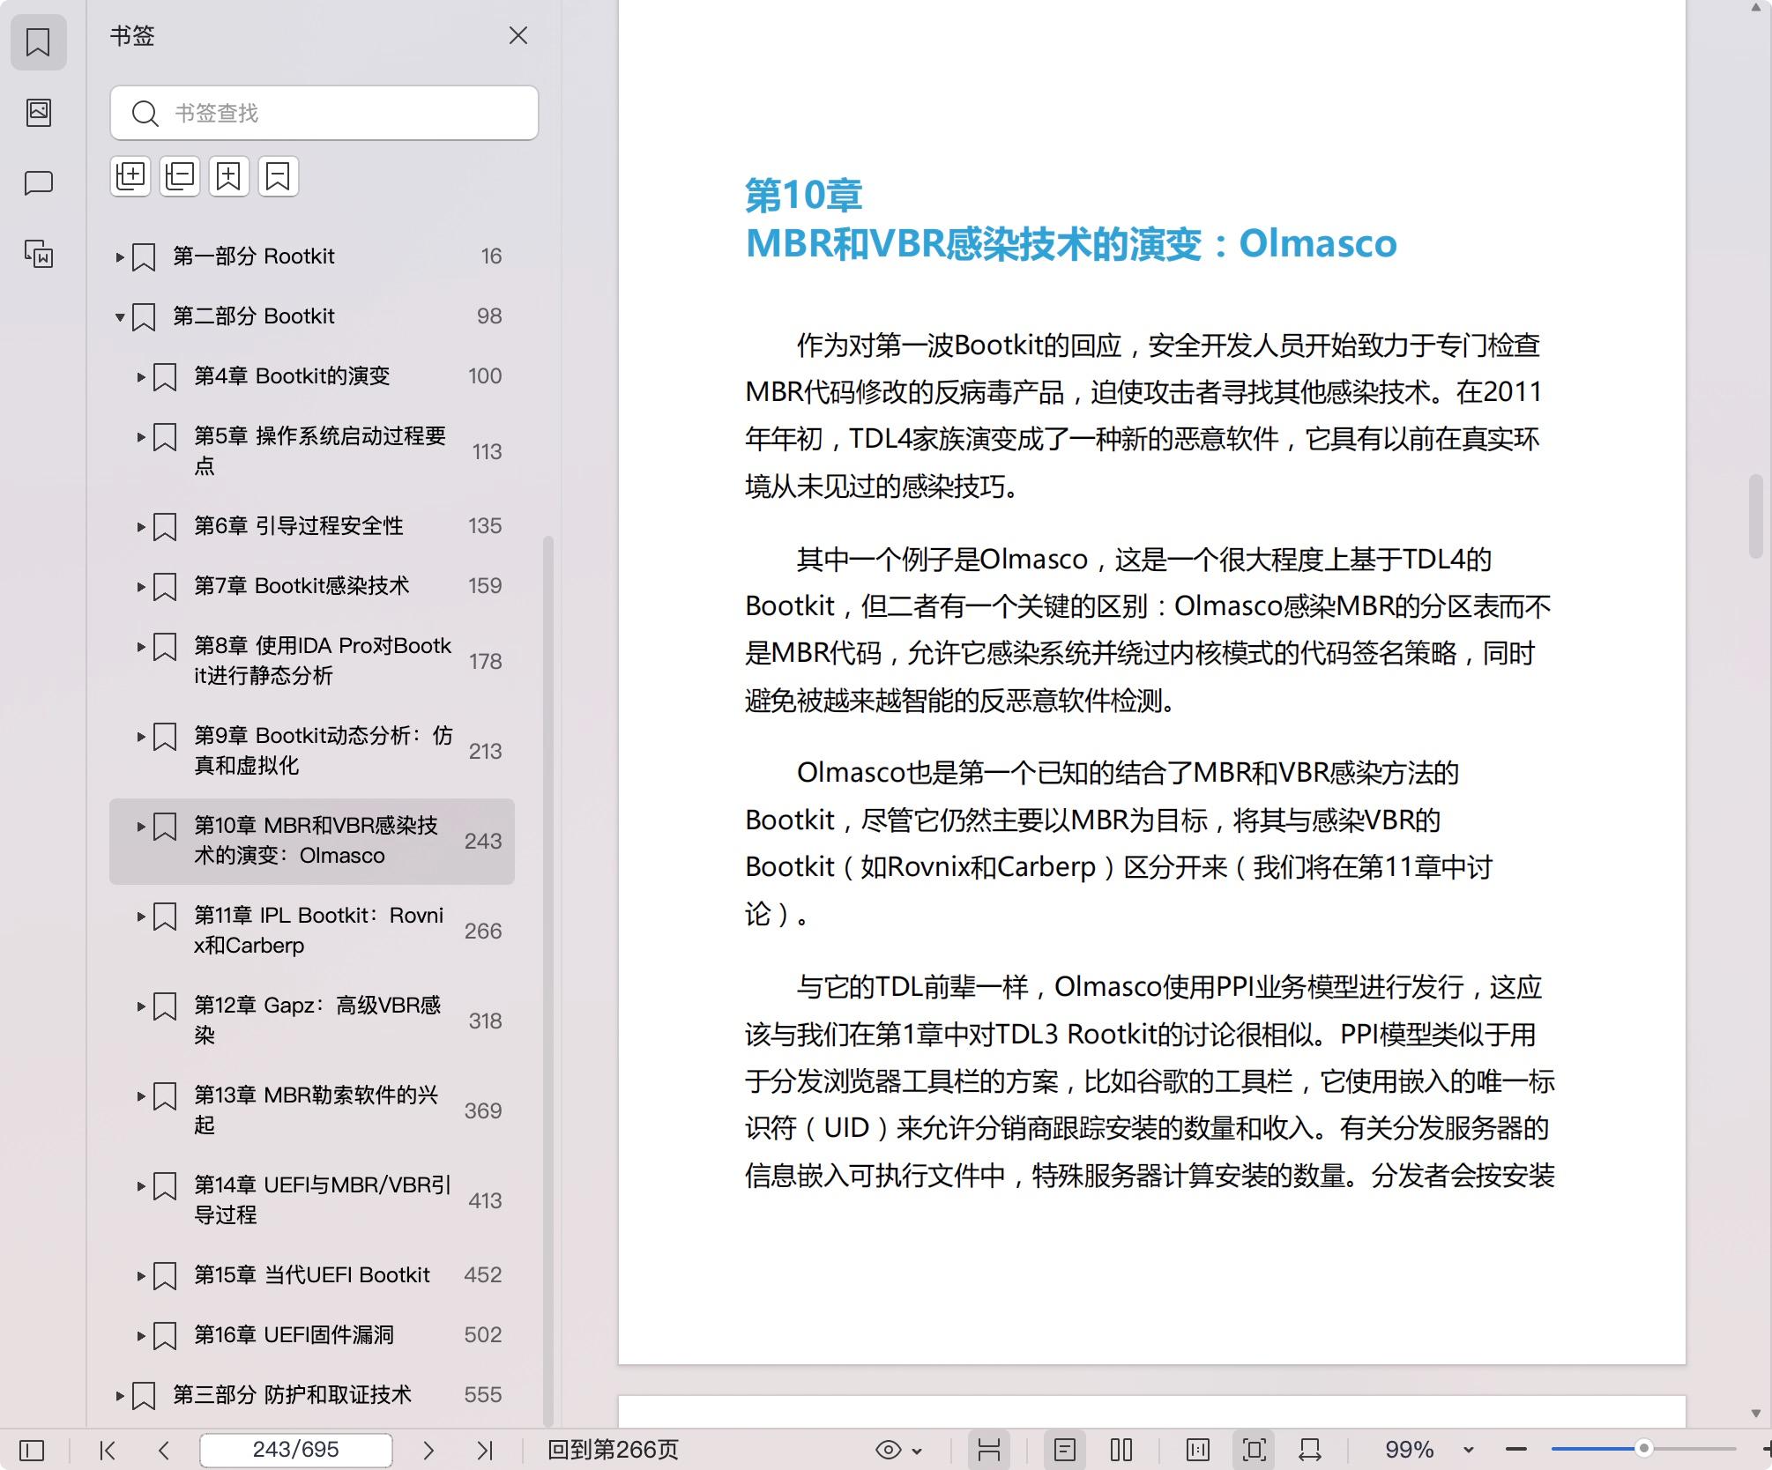Expand 第4章 Bootkit的演变 arrow
This screenshot has height=1470, width=1772.
[x=141, y=376]
